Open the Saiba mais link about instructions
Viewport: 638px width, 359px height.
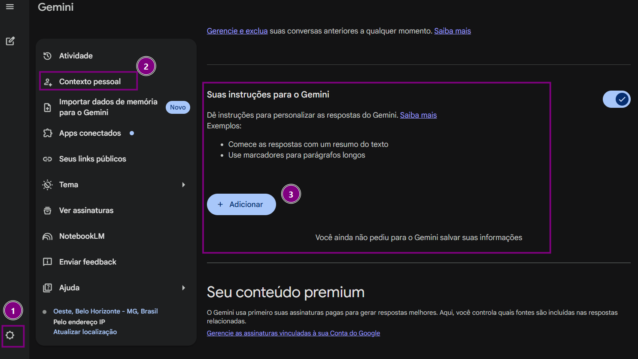(418, 115)
